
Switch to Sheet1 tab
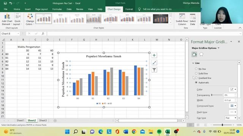coord(20,121)
